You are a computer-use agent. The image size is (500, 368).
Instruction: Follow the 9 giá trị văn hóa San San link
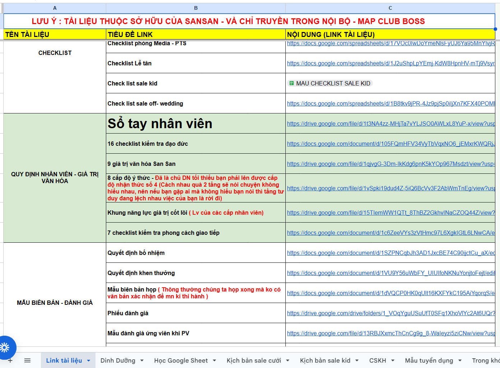[x=391, y=164]
